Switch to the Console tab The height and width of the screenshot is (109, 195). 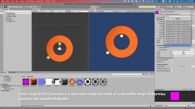(x=12, y=72)
